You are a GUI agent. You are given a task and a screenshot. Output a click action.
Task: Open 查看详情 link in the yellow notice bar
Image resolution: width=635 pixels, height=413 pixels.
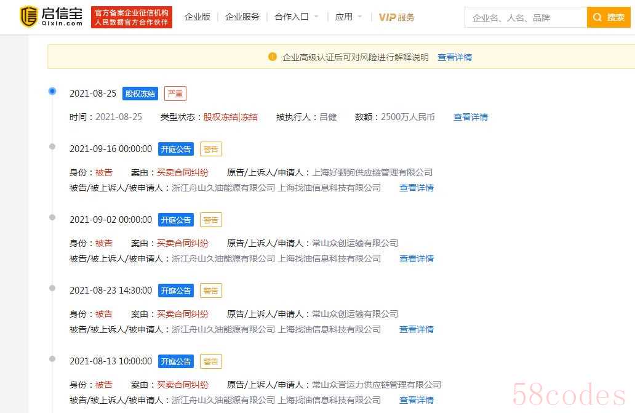455,57
